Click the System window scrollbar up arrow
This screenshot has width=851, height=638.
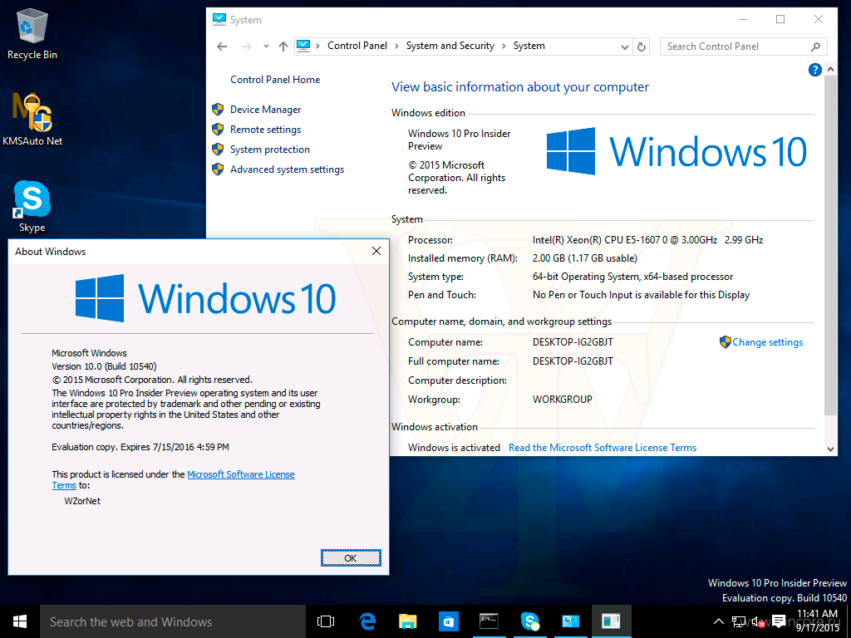tap(830, 69)
